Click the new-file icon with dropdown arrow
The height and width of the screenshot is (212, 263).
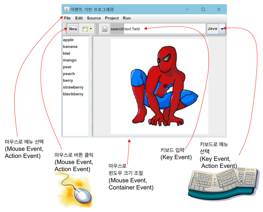(x=87, y=29)
